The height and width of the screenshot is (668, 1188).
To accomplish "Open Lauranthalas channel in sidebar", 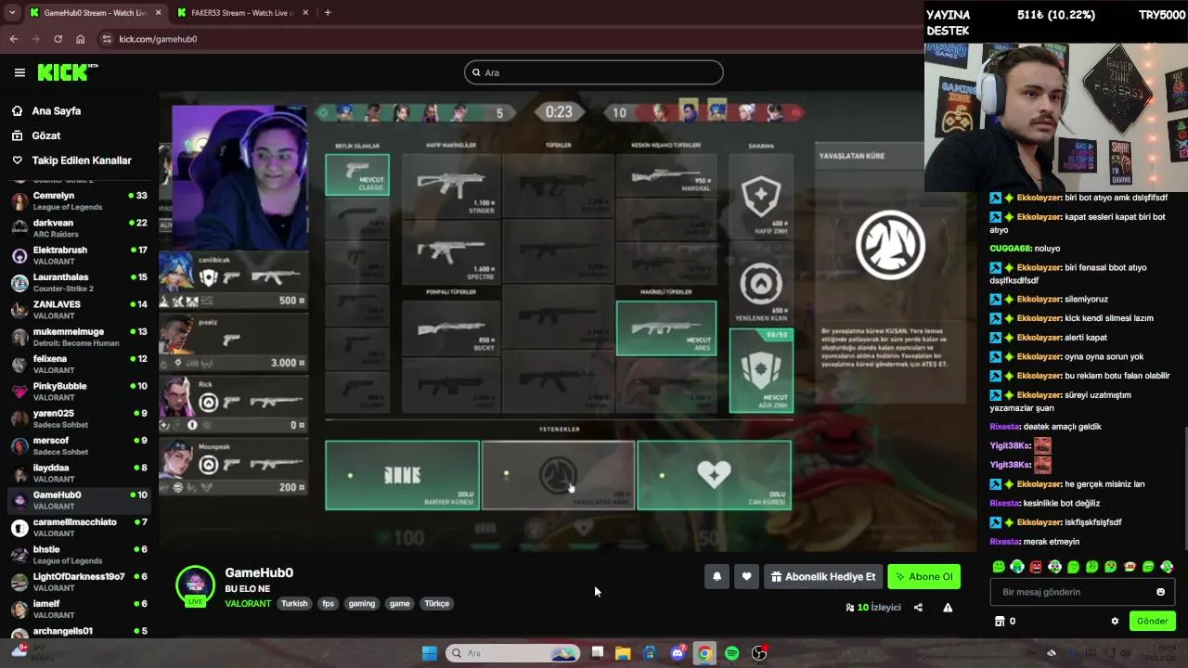I will tap(79, 282).
